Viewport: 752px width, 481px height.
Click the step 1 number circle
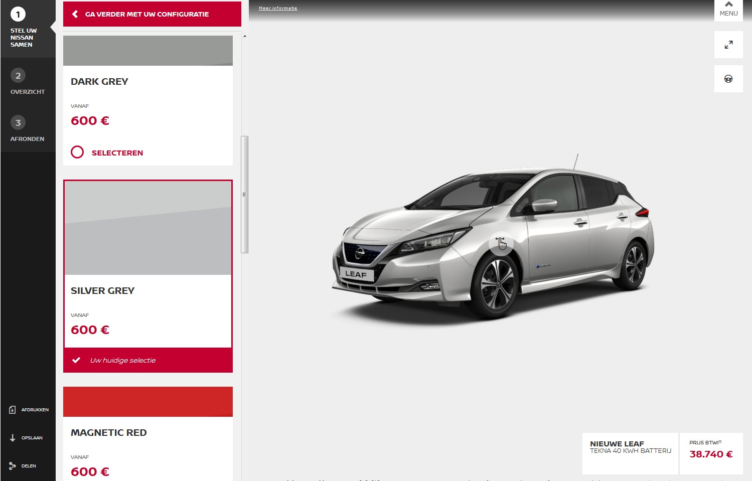coord(18,14)
